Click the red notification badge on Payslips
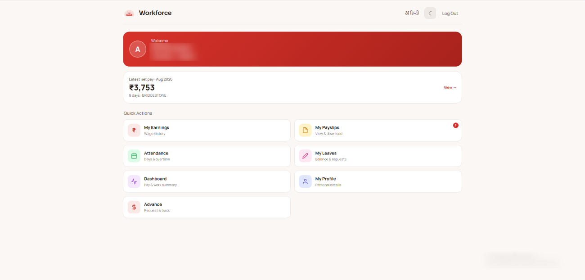Screen dimensions: 585x280 (456, 125)
